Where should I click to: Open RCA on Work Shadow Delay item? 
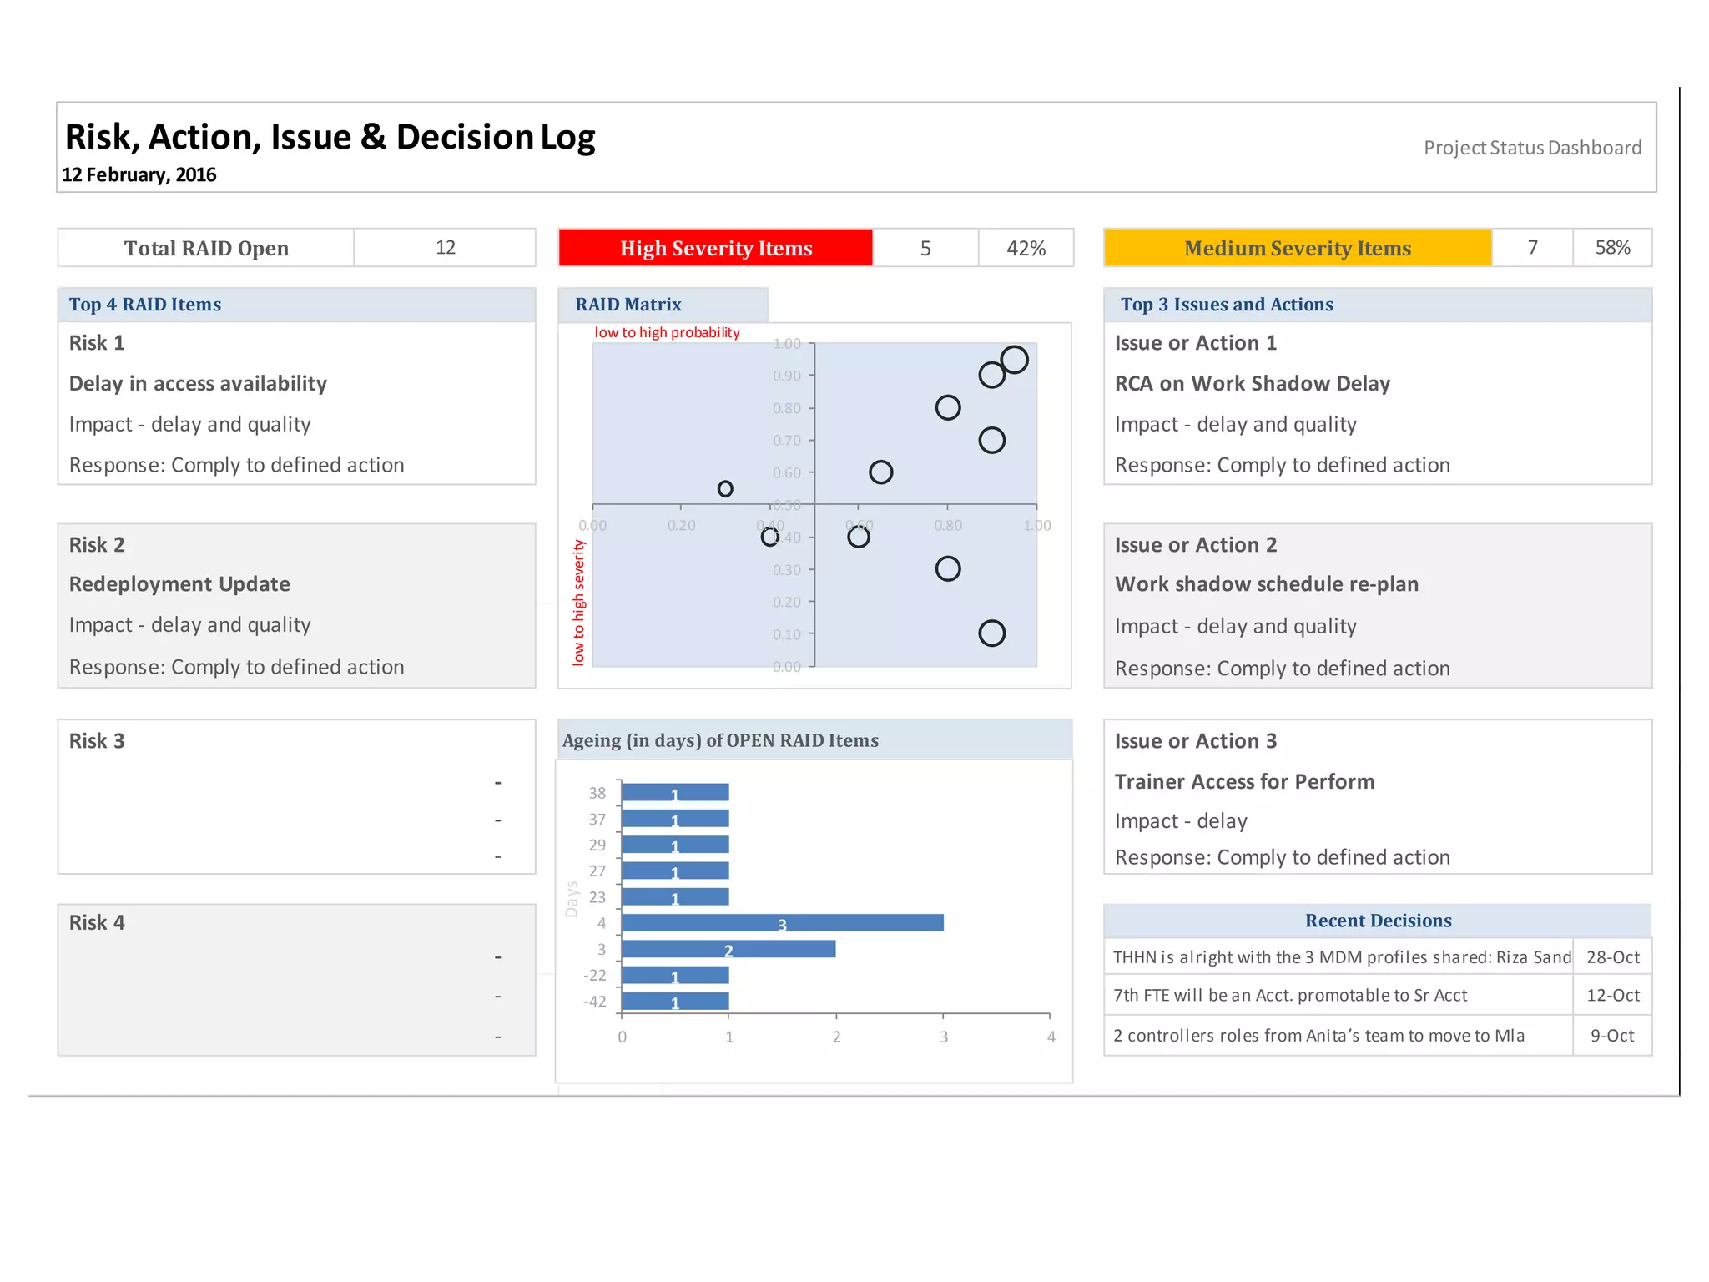tap(1252, 384)
